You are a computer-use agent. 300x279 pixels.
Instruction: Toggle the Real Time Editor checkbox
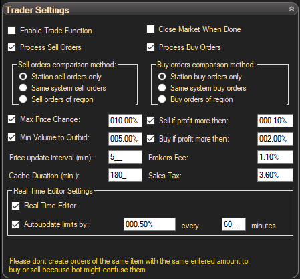(15, 206)
